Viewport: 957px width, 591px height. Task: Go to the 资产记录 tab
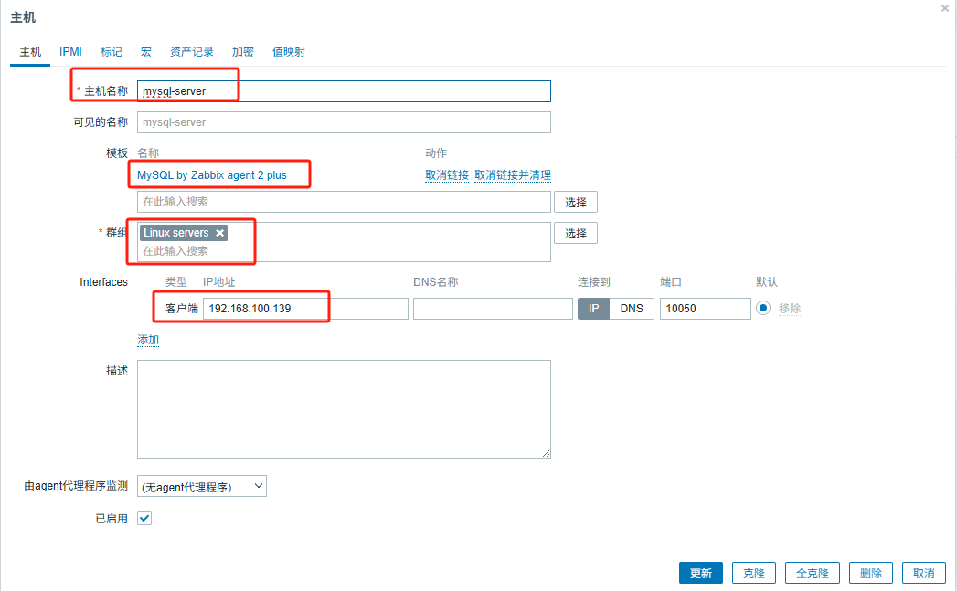192,52
